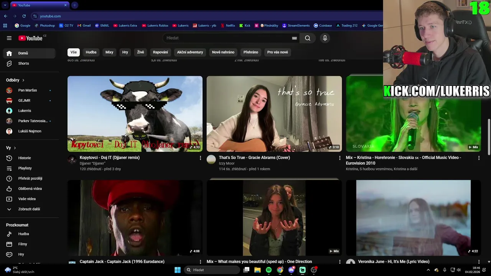Select the Živě filter chip

(x=141, y=52)
